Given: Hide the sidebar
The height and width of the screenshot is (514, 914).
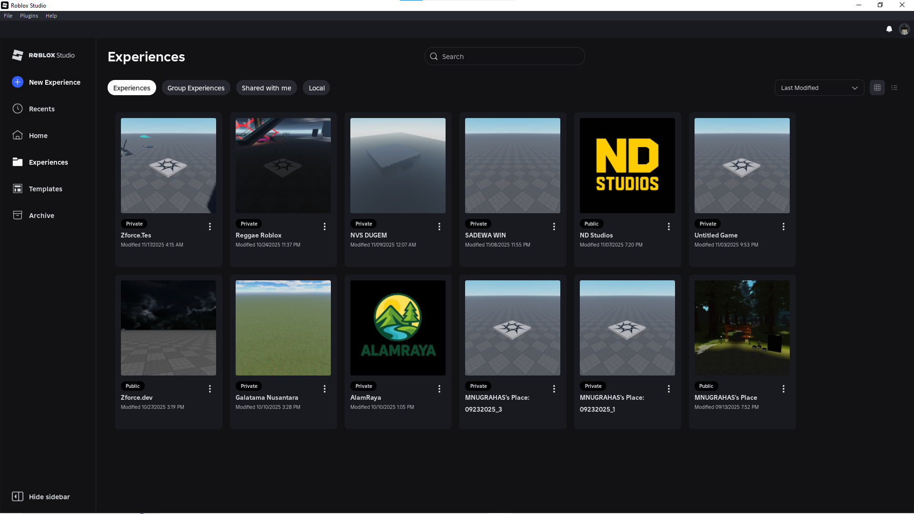Looking at the screenshot, I should 40,496.
